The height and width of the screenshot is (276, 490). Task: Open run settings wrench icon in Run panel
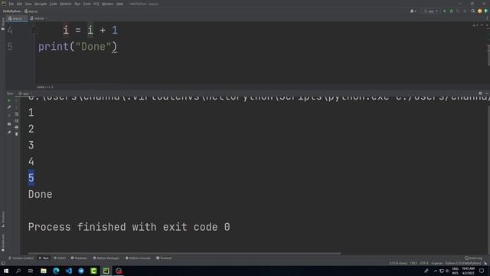[9, 107]
